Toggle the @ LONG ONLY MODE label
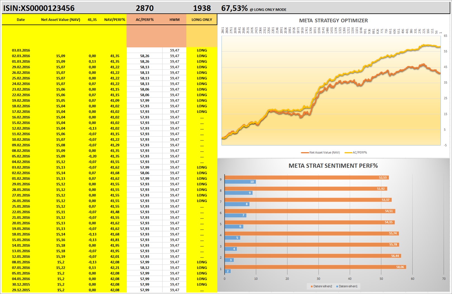Viewport: 452px width, 294px height. click(x=269, y=9)
